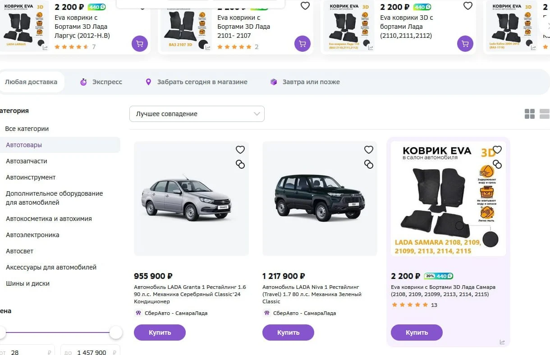Buy the LADA Granta via Купить
Viewport: 550px width, 355px height.
(x=160, y=333)
